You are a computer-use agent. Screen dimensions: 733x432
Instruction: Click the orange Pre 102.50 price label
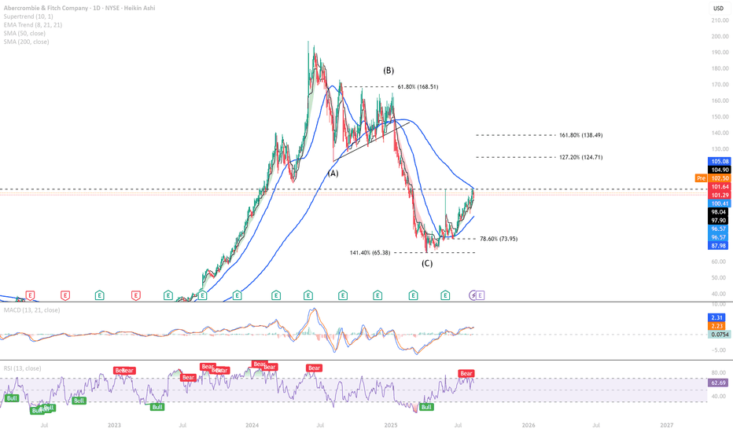pos(713,178)
